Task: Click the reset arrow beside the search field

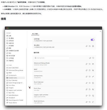Action: (93, 58)
